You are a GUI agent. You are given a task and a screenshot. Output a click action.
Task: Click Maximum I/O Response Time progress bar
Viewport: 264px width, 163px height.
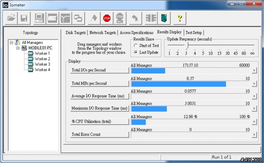[x=190, y=109]
